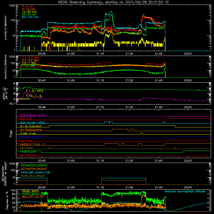The image size is (214, 214).
Task: Click the FRONTS_OFF flag label
Action: (28, 152)
